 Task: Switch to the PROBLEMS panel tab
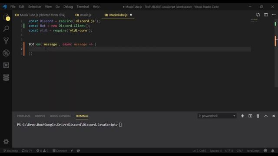[x=23, y=116]
